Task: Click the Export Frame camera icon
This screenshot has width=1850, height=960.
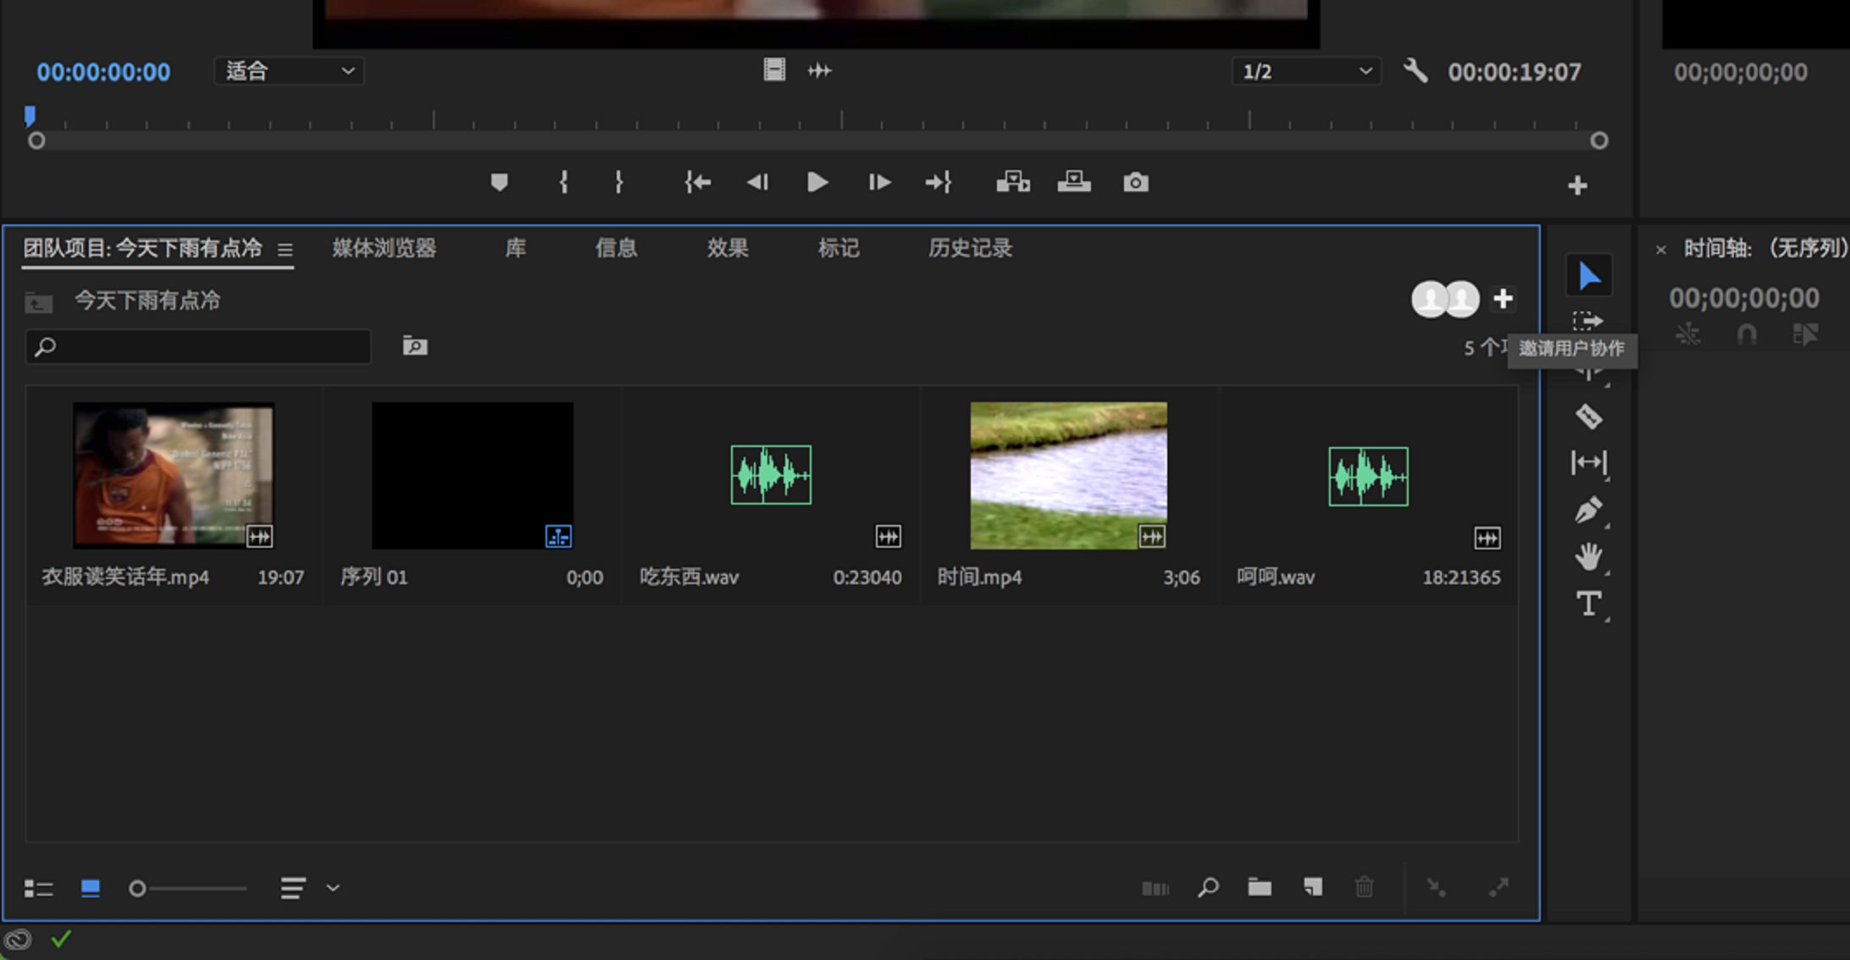Action: coord(1135,182)
